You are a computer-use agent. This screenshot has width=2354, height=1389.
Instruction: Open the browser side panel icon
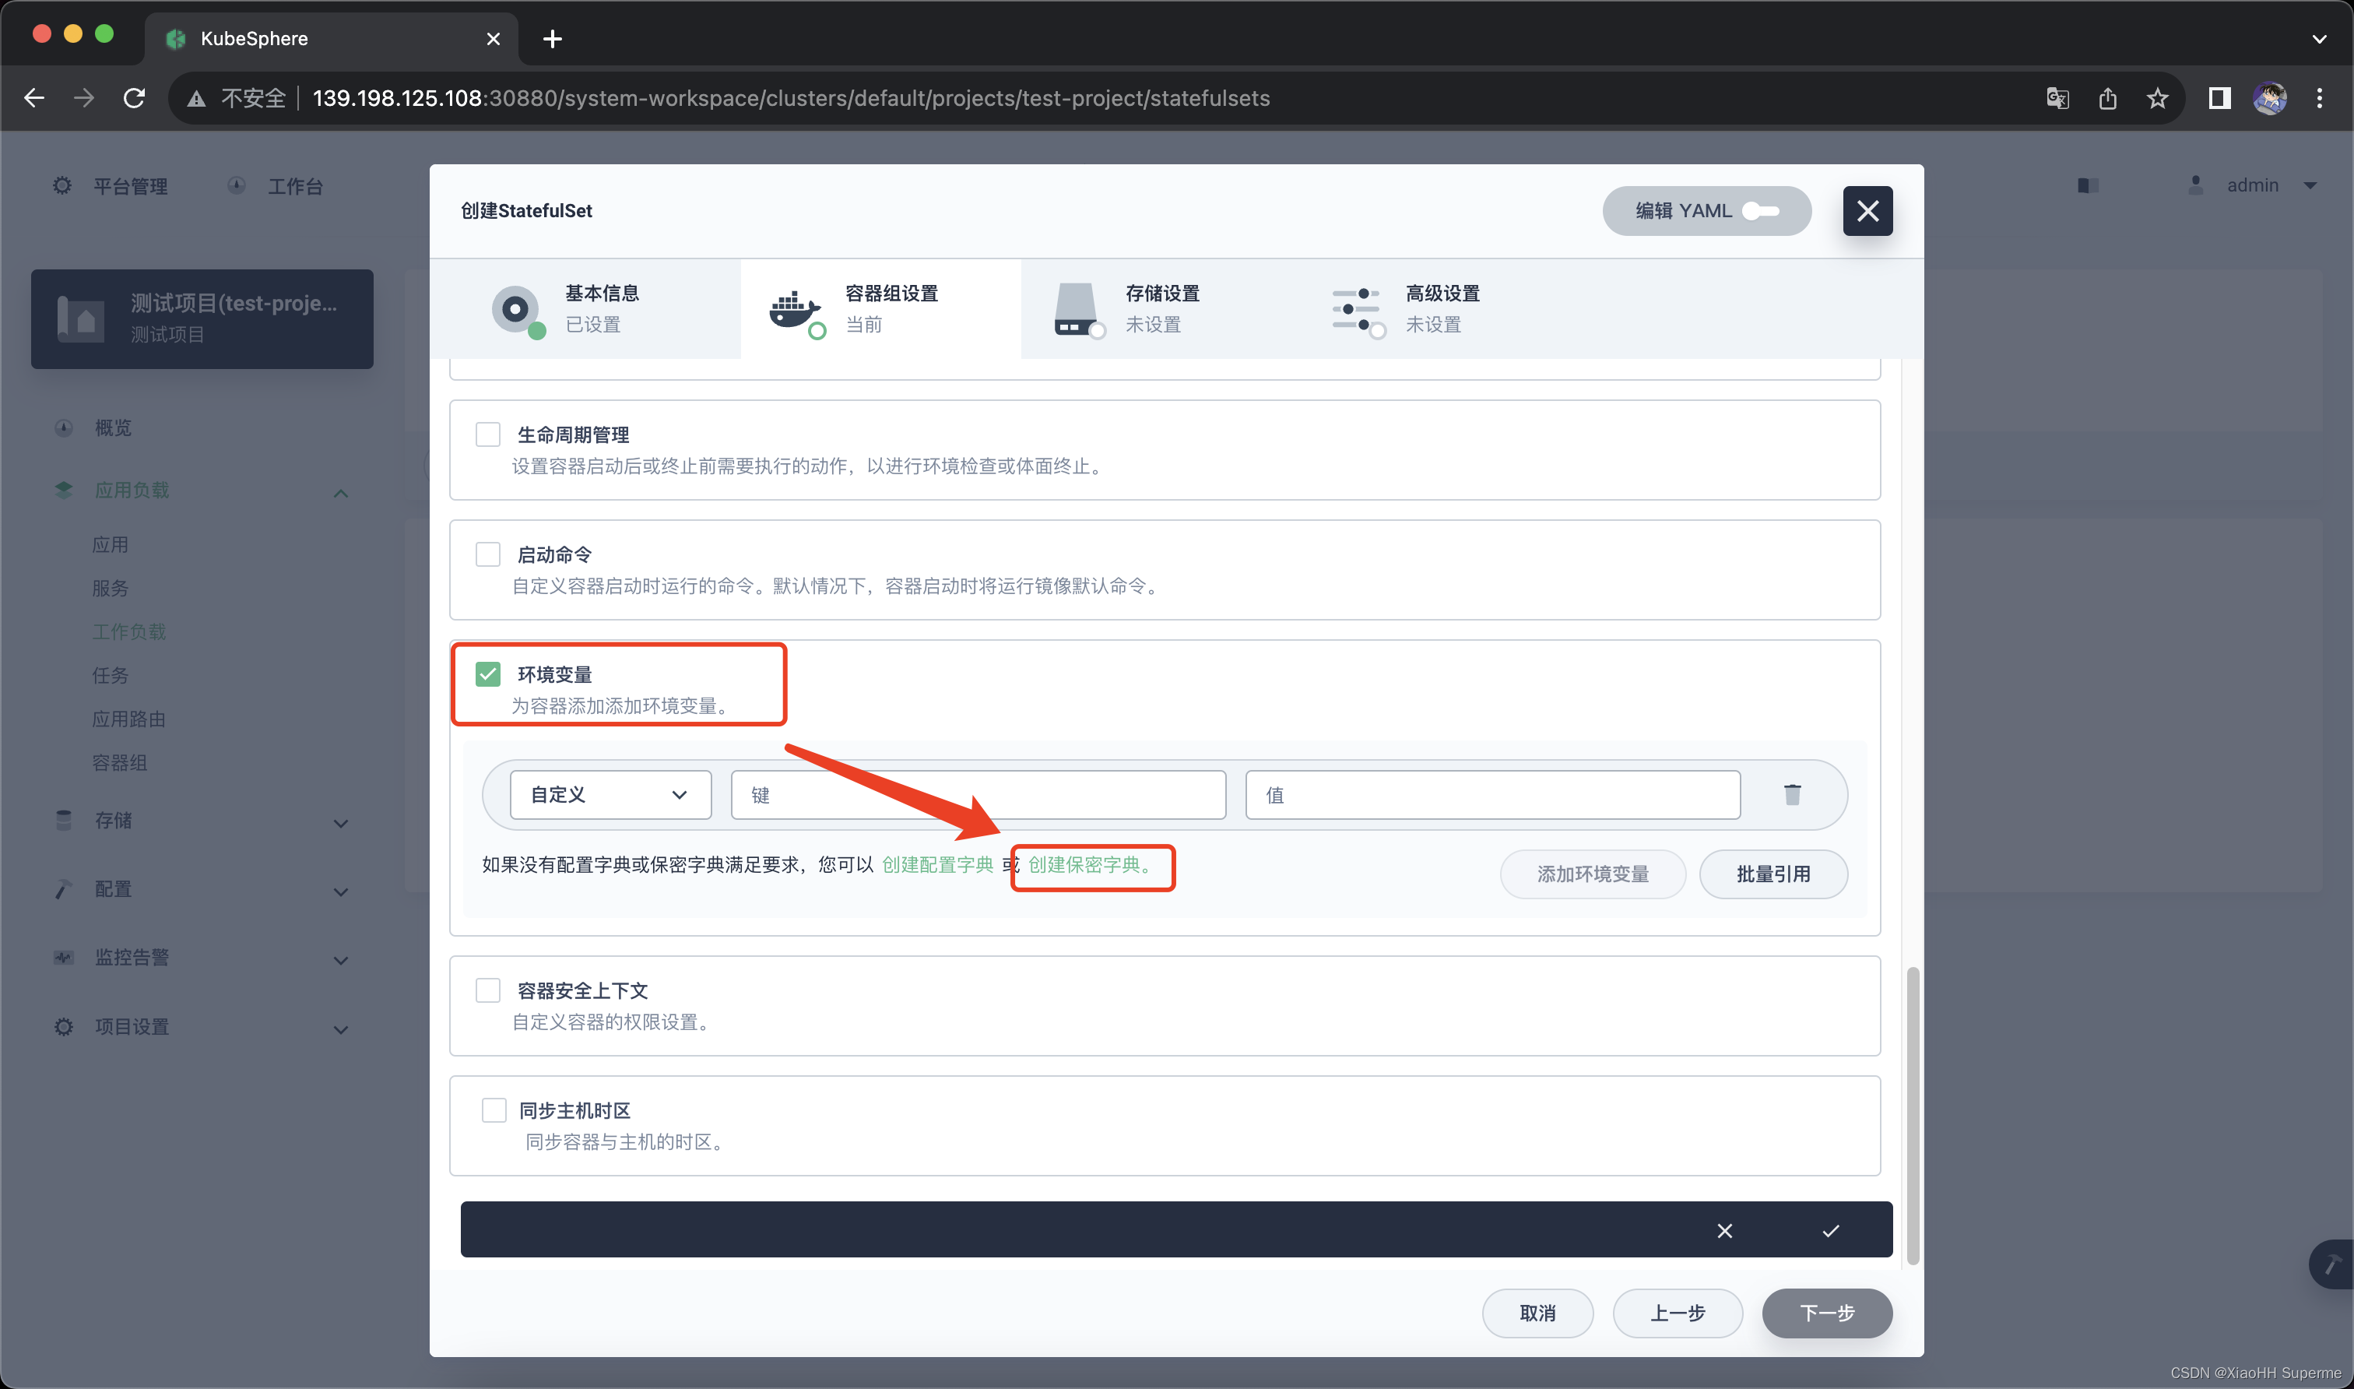(2219, 98)
